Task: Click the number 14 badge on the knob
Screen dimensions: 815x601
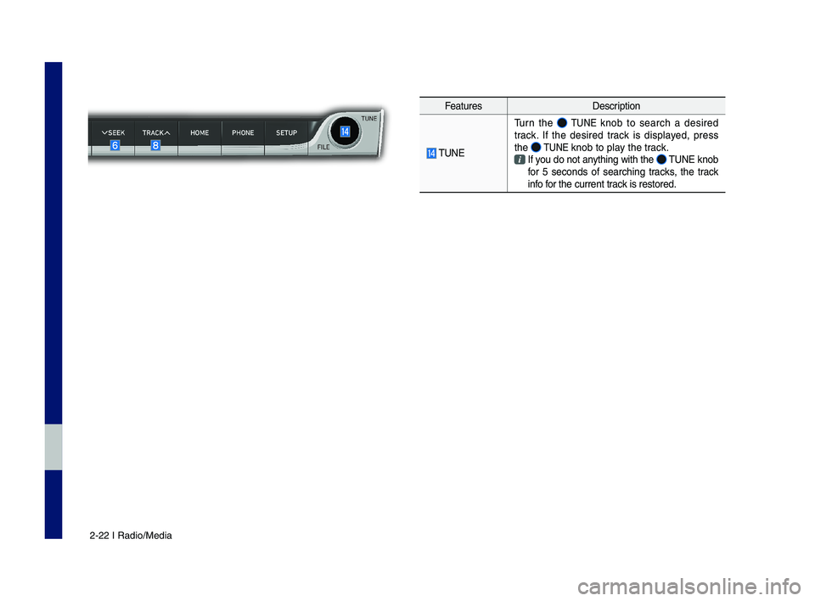Action: tap(345, 132)
